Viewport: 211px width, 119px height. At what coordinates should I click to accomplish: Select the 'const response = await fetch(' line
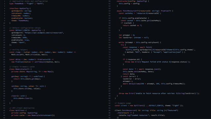[137, 47]
